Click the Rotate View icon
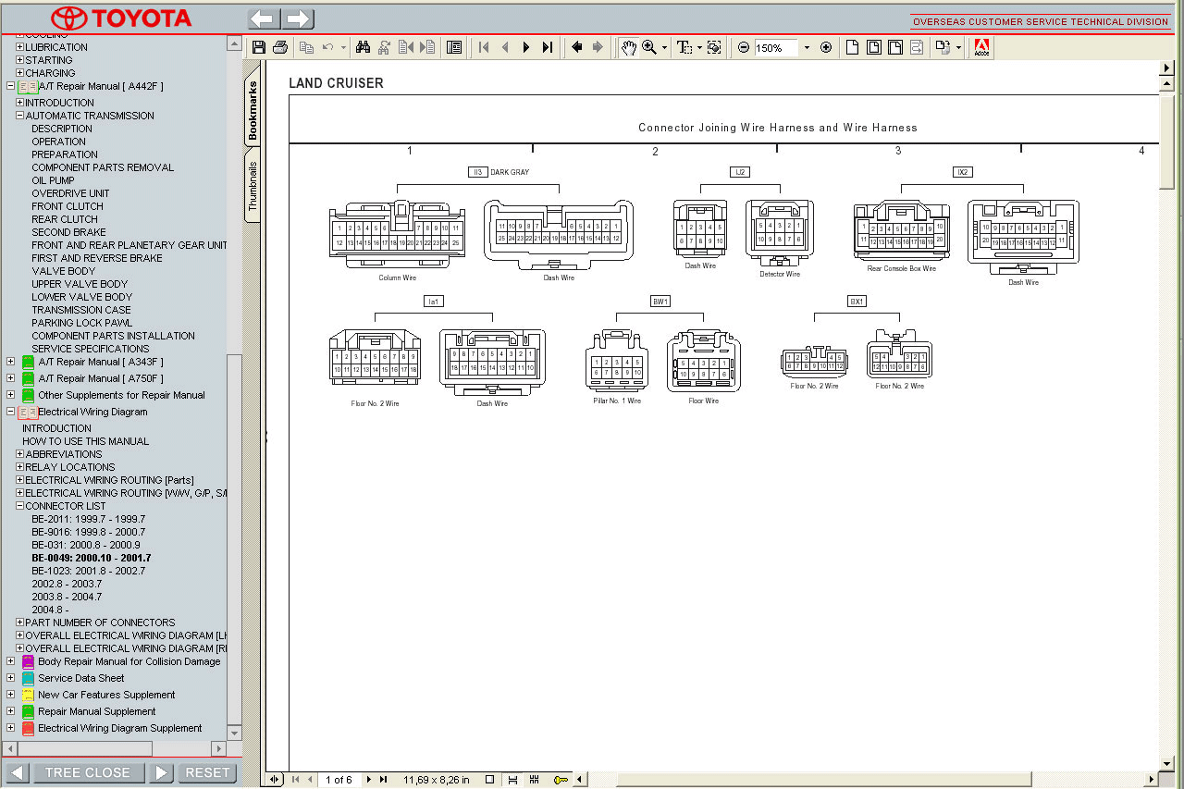This screenshot has height=789, width=1184. click(943, 47)
